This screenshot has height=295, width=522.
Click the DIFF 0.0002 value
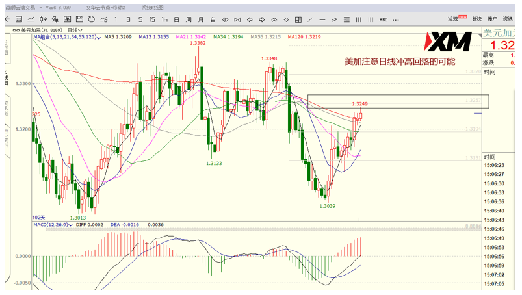pyautogui.click(x=90, y=225)
